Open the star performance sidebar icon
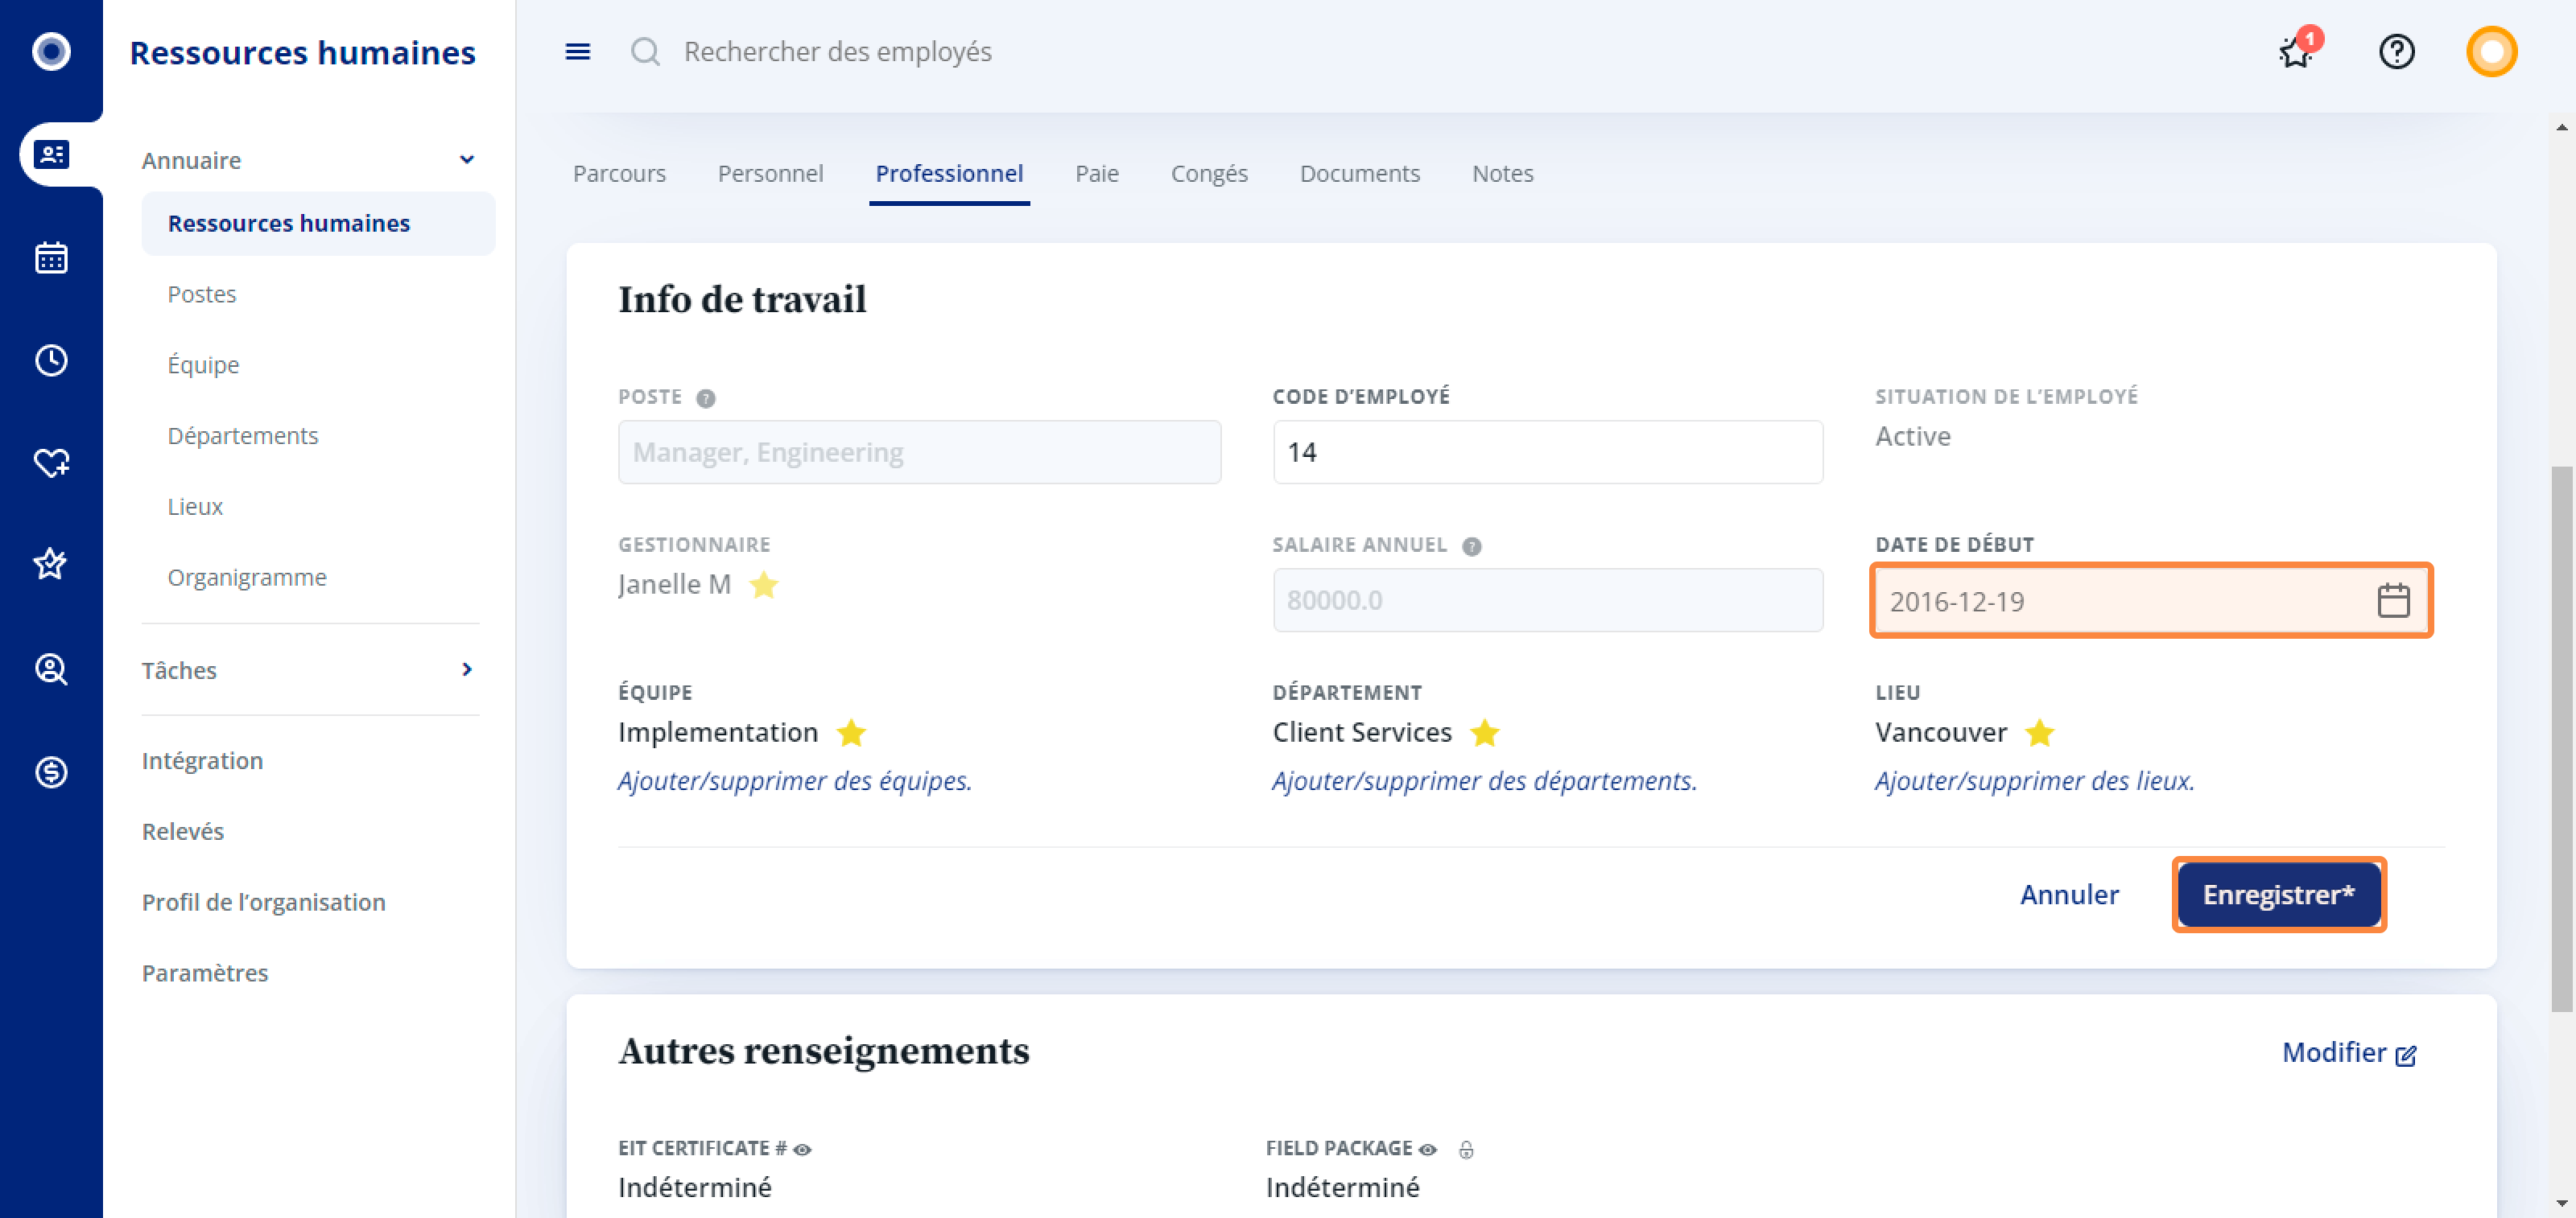 (51, 565)
